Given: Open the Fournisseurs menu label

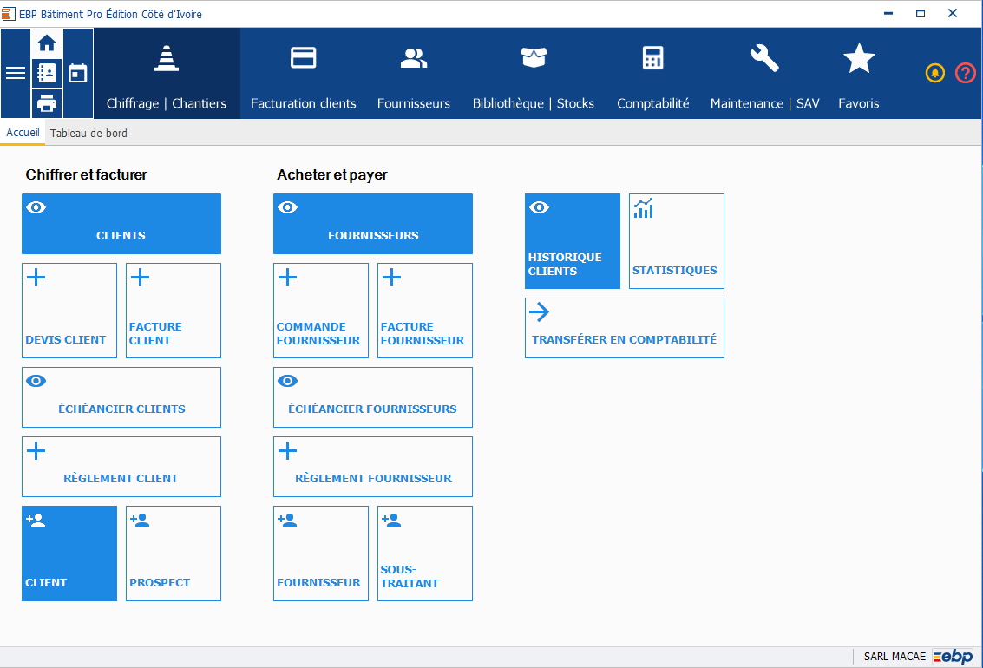Looking at the screenshot, I should pyautogui.click(x=414, y=103).
